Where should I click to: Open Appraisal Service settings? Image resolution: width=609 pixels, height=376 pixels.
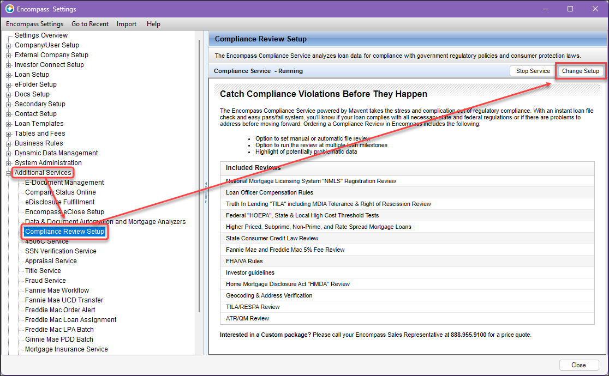tap(51, 261)
